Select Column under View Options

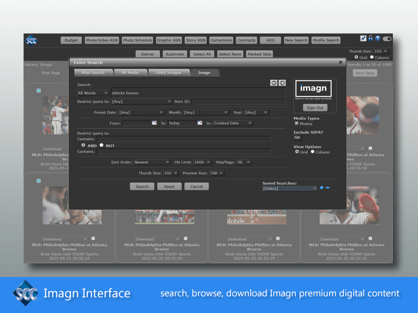[312, 152]
